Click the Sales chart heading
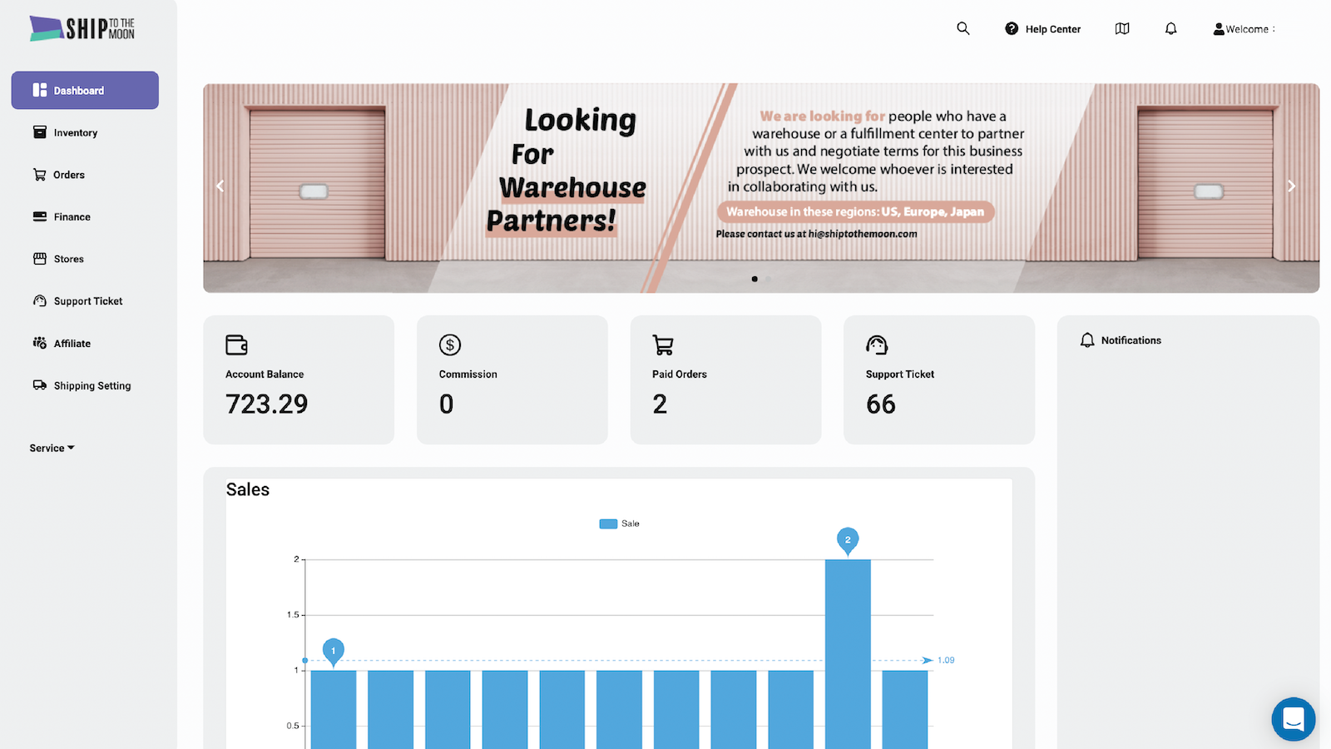Image resolution: width=1331 pixels, height=749 pixels. click(248, 489)
